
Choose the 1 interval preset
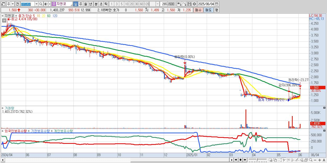(x=112, y=4)
